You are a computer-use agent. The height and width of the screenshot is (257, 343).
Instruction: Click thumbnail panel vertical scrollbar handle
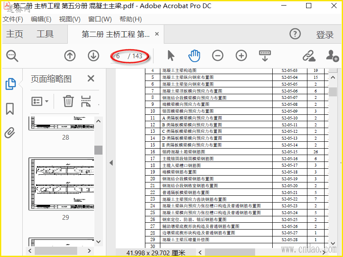click(x=99, y=150)
